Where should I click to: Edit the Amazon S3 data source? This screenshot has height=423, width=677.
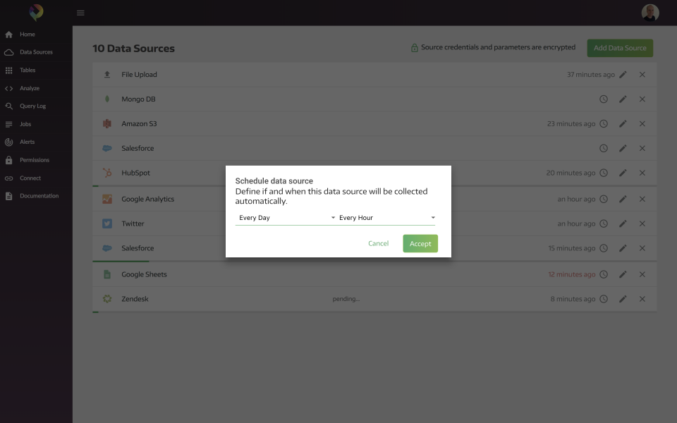pos(623,124)
